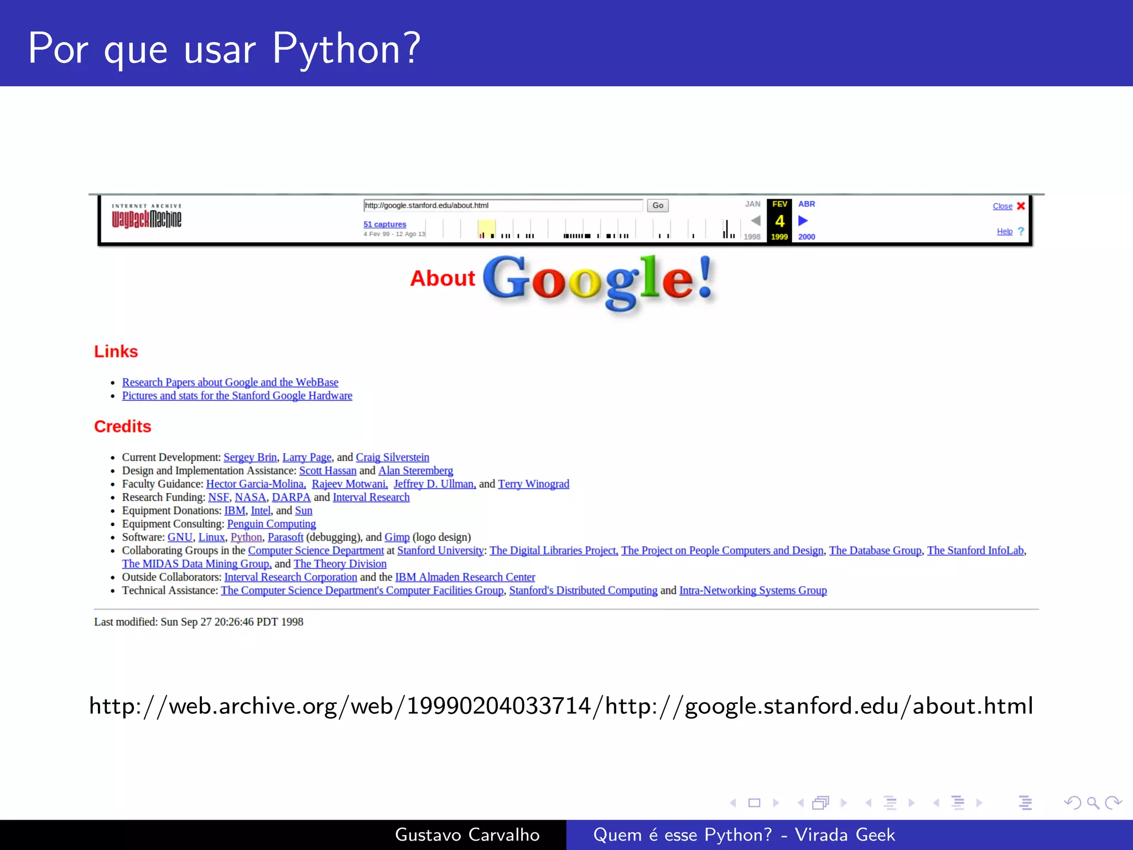Click the Beamer subsection lines icon

click(x=890, y=803)
